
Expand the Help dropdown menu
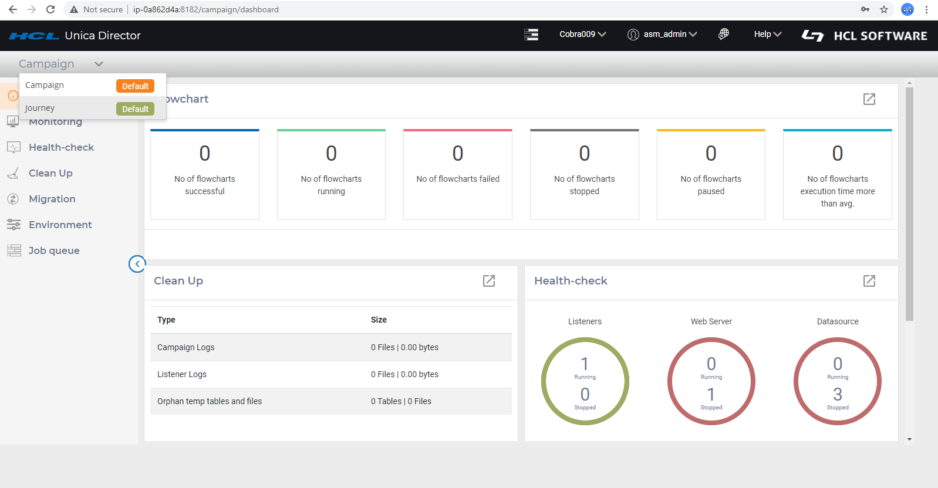pyautogui.click(x=767, y=35)
